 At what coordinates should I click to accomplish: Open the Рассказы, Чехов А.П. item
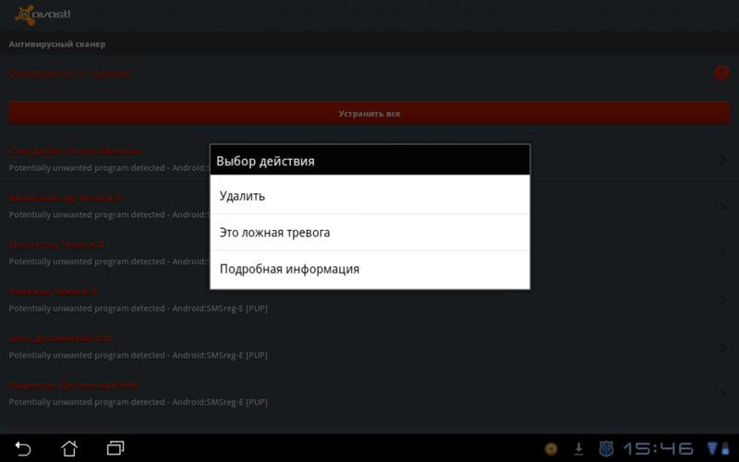pyautogui.click(x=369, y=299)
